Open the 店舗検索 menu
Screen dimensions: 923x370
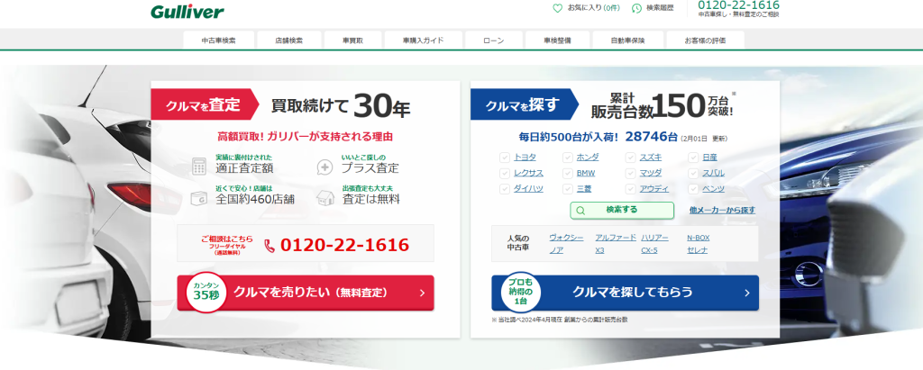pos(289,41)
